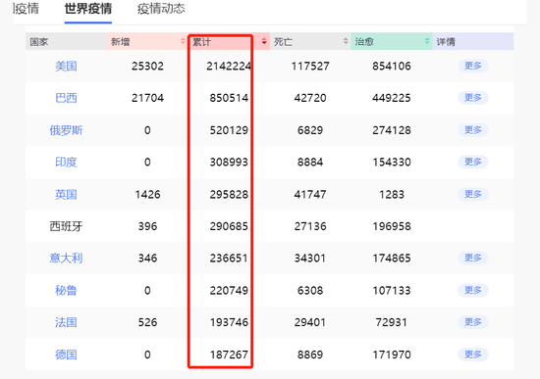
Task: Click 更多 button for 德国
Action: (x=473, y=355)
